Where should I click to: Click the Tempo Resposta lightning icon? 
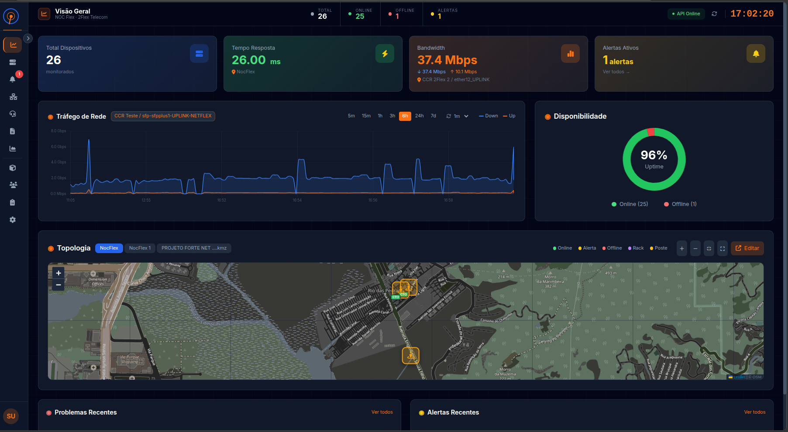385,54
